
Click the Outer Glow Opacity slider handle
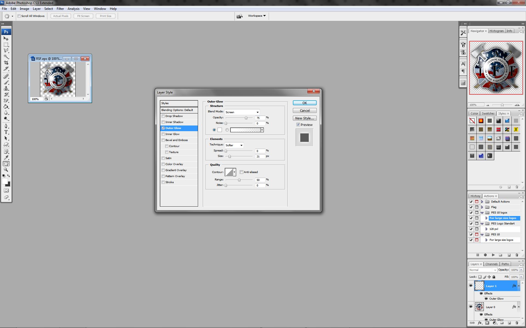[x=246, y=118]
